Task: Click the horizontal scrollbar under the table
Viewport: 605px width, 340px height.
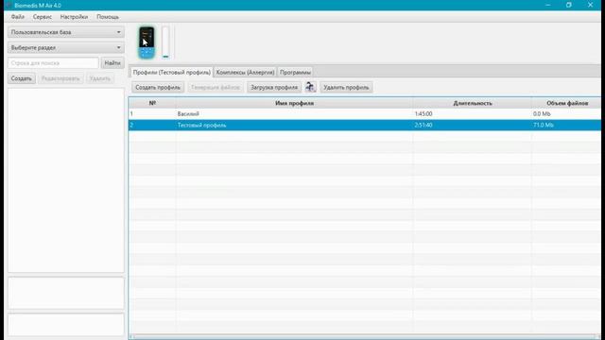Action: pyautogui.click(x=365, y=336)
